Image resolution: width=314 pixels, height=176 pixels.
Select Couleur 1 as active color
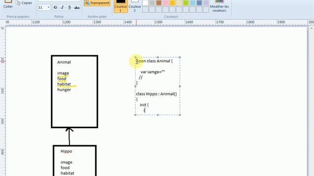point(121,6)
